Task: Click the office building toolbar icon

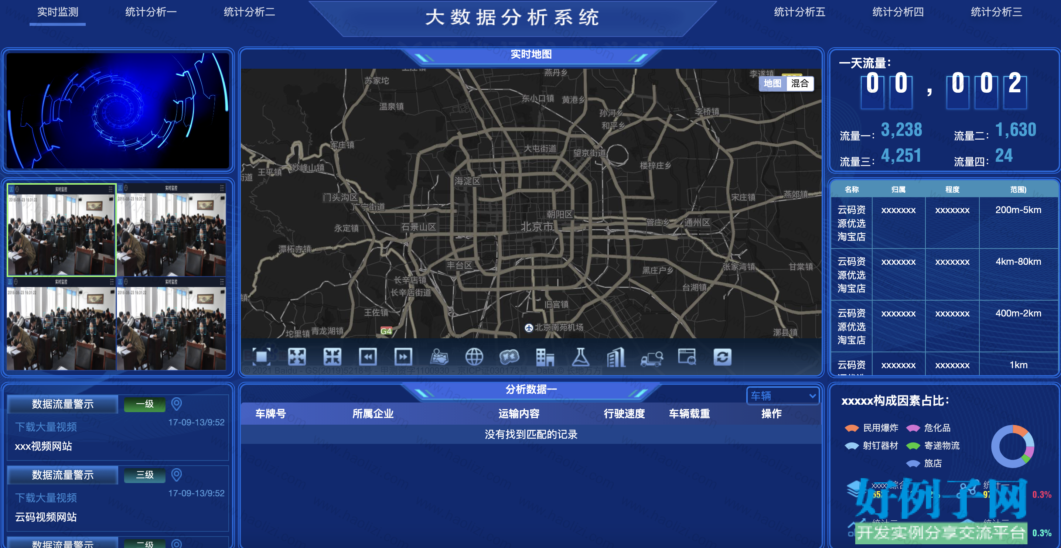Action: coord(545,357)
